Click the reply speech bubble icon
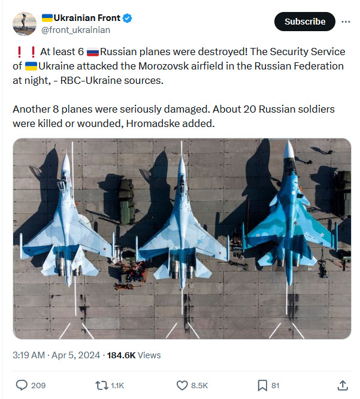 tap(21, 385)
